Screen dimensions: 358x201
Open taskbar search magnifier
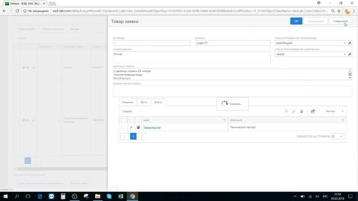coord(17,196)
